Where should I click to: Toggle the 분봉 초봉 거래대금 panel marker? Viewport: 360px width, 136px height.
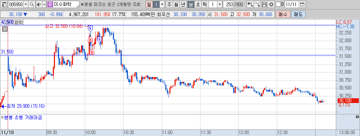tap(2, 117)
